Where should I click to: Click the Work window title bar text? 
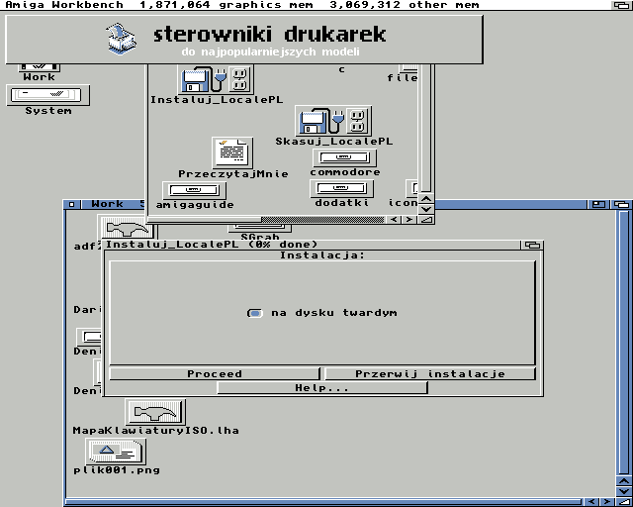[107, 204]
